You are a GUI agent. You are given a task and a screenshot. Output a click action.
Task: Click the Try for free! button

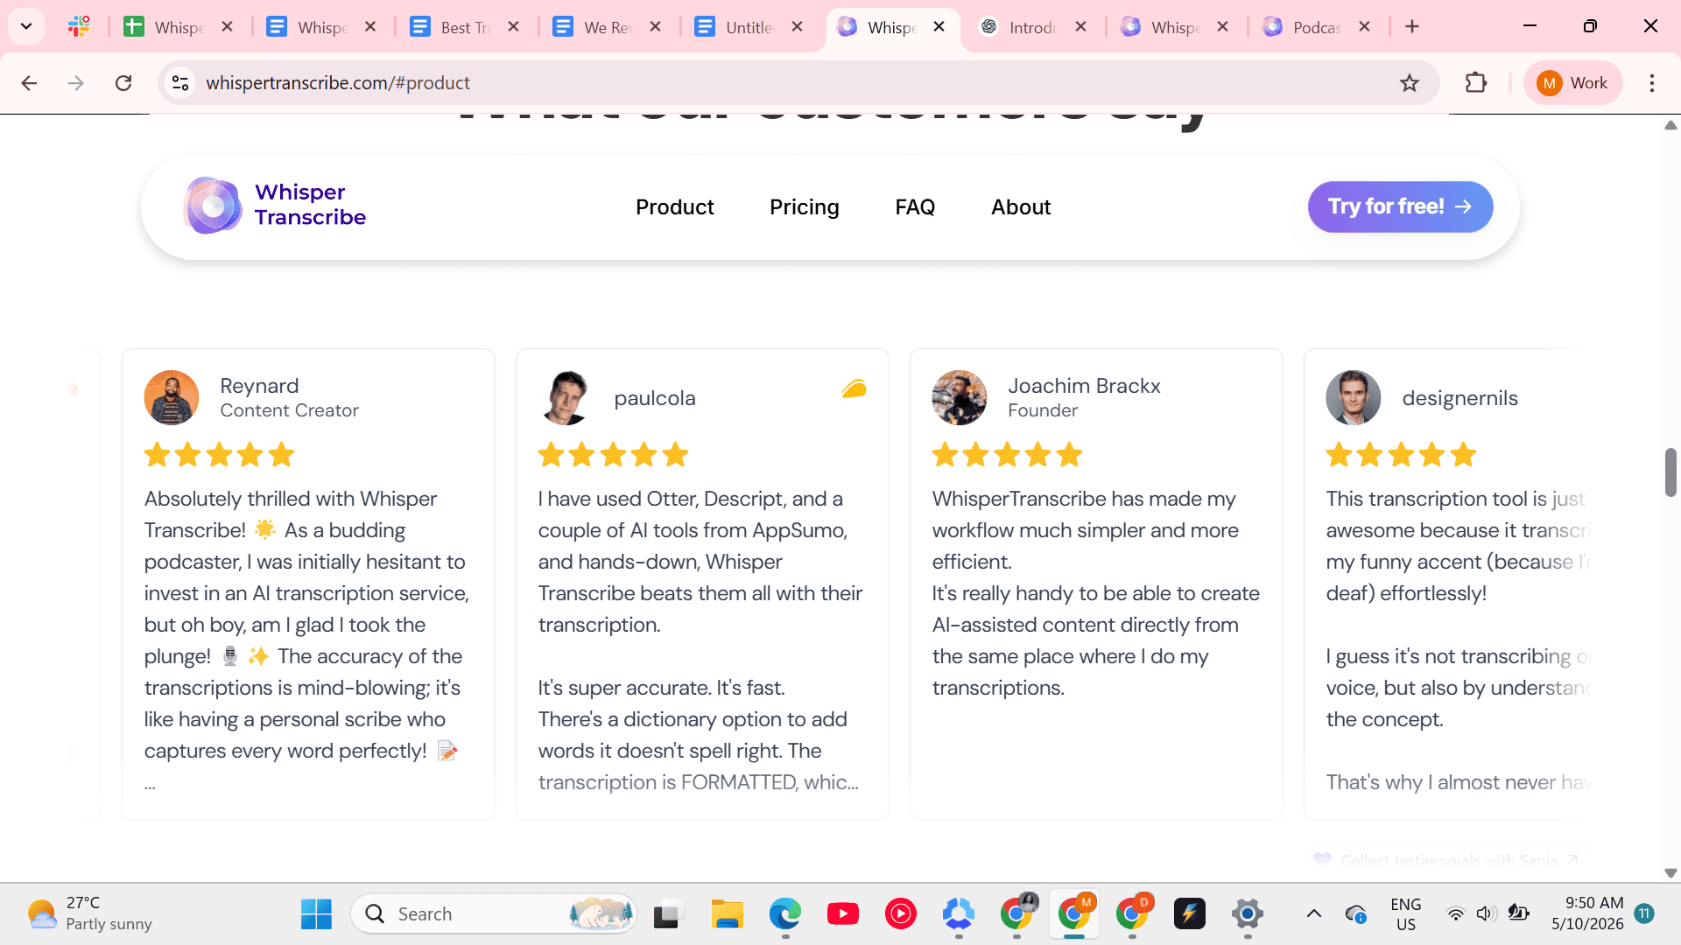click(x=1400, y=206)
